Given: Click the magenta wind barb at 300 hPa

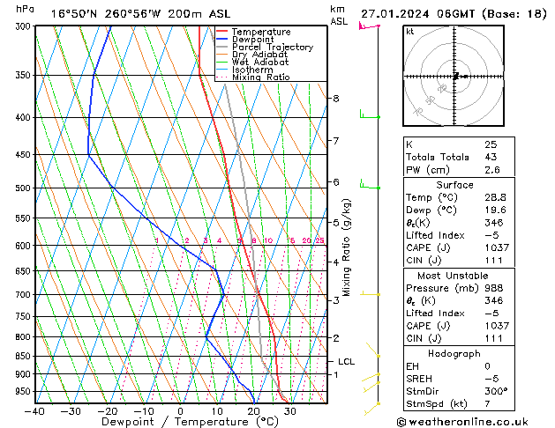Looking at the screenshot, I should [369, 26].
